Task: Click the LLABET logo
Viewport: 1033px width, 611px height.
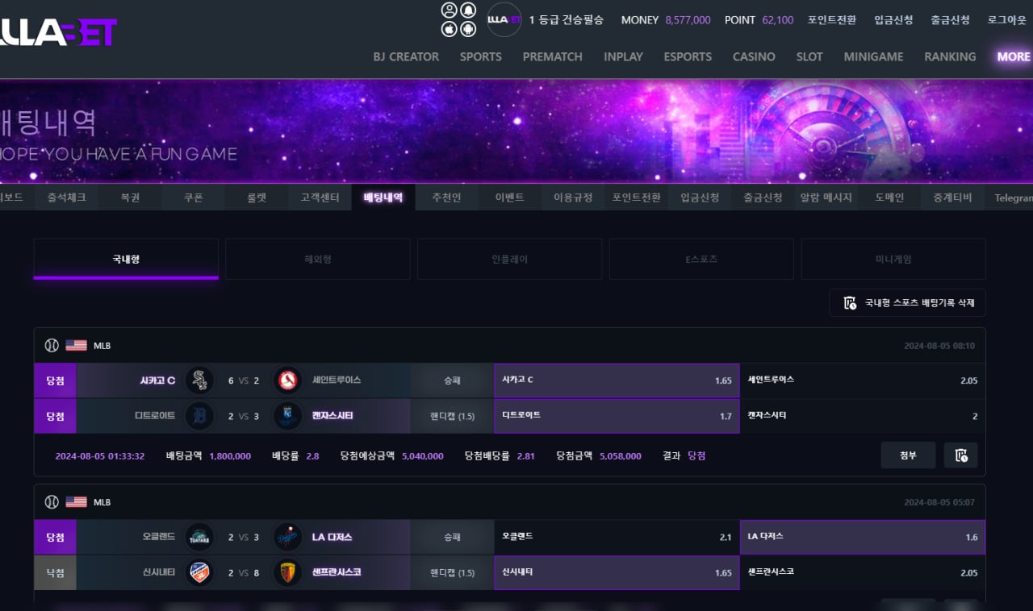Action: [x=58, y=32]
